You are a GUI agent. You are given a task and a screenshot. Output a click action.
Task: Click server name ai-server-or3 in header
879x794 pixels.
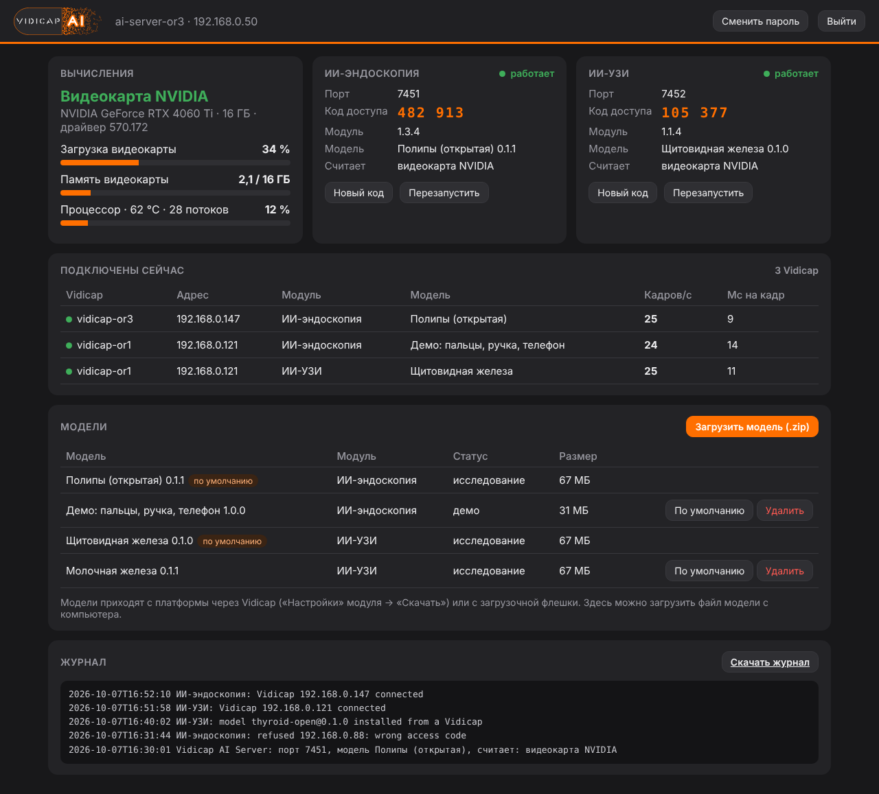pos(150,21)
